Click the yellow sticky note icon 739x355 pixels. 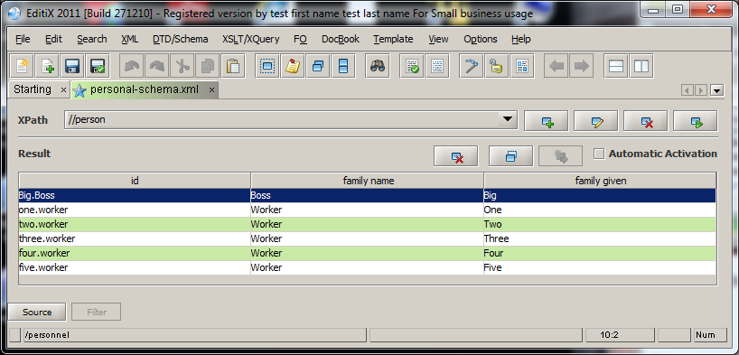[x=293, y=66]
